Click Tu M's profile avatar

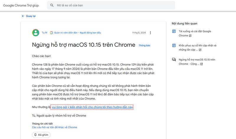36,33
